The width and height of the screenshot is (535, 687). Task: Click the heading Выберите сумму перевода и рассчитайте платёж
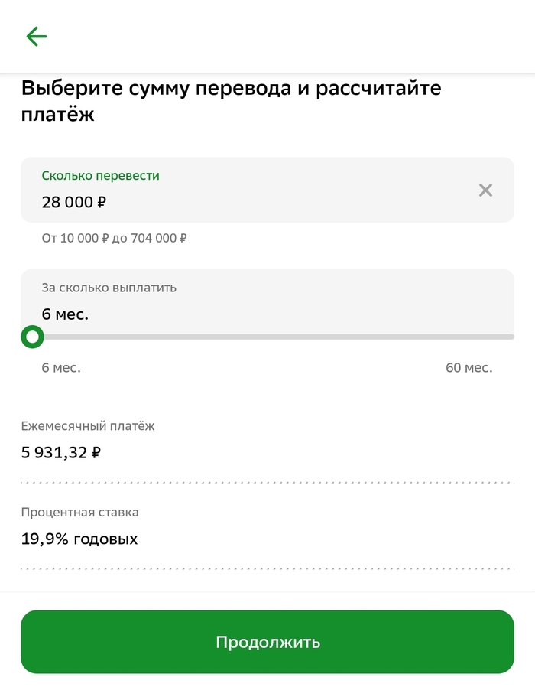[x=231, y=101]
